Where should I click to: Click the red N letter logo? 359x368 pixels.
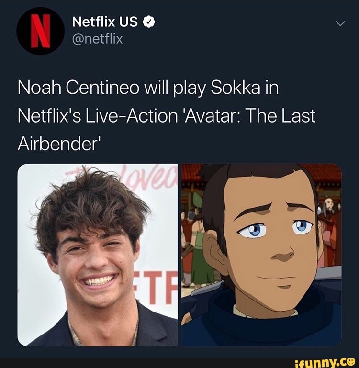41,31
